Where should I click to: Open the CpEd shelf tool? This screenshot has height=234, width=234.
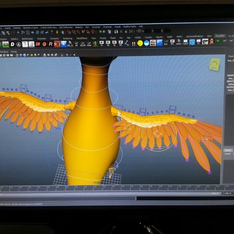[x=185, y=42]
